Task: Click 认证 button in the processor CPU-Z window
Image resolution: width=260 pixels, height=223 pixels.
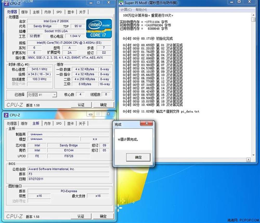Action: click(81, 105)
